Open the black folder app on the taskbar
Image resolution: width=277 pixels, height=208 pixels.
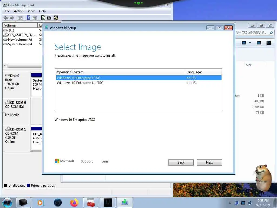pos(23,203)
